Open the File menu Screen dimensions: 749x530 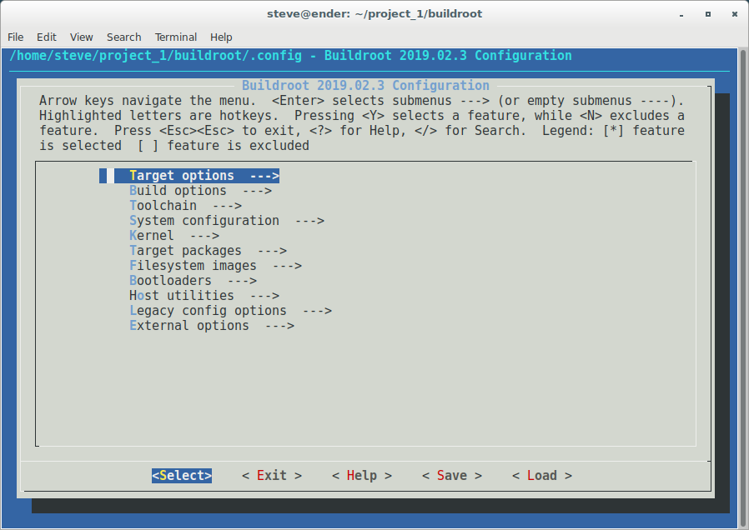point(15,37)
